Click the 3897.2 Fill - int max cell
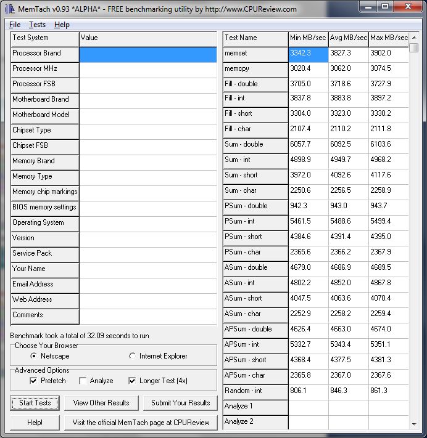 click(x=389, y=100)
